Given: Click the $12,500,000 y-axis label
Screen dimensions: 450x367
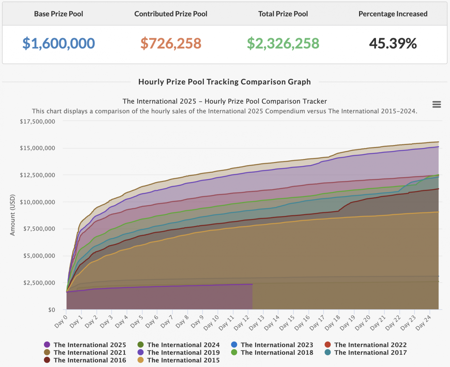Looking at the screenshot, I should pyautogui.click(x=37, y=175).
